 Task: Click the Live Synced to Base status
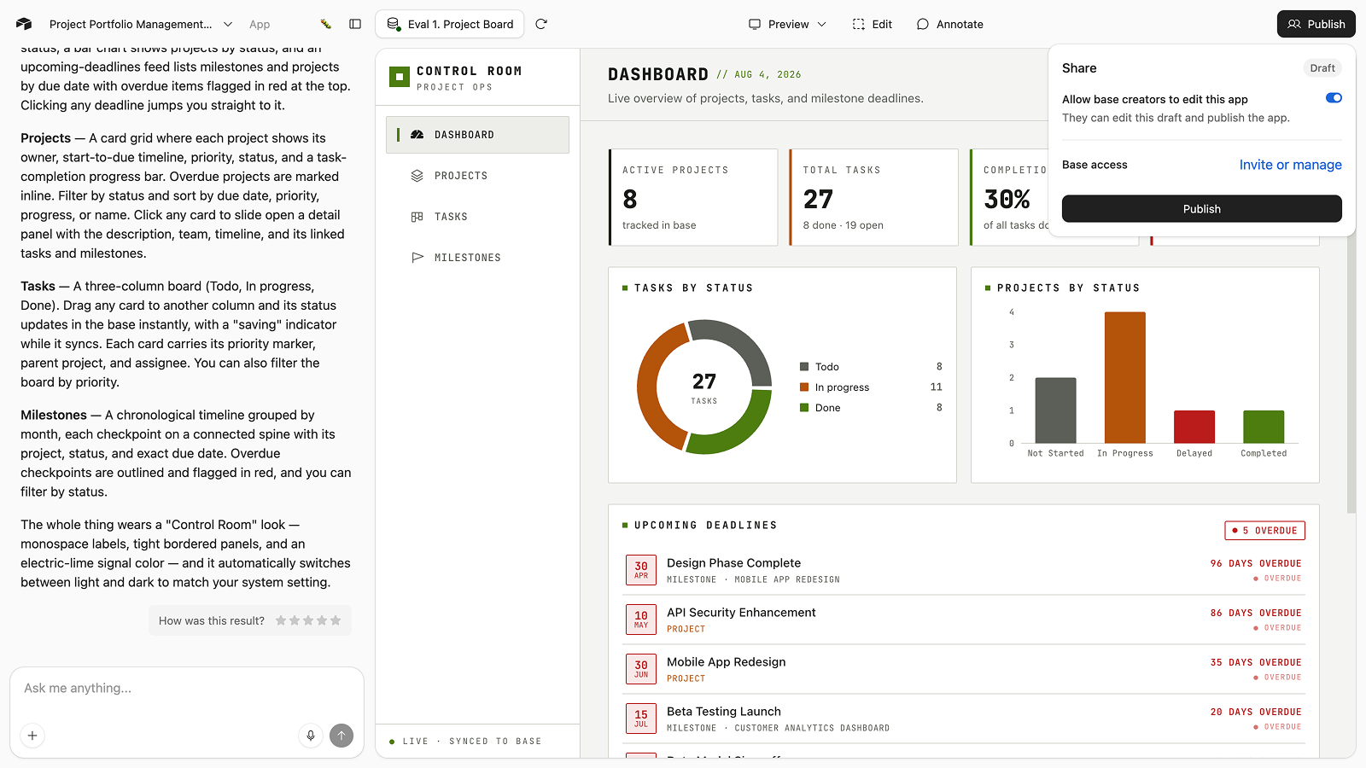tap(465, 742)
